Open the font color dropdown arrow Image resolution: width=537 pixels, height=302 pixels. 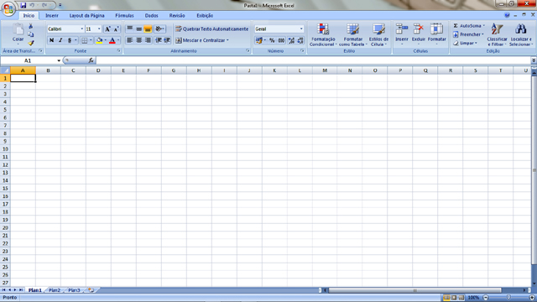(x=118, y=40)
